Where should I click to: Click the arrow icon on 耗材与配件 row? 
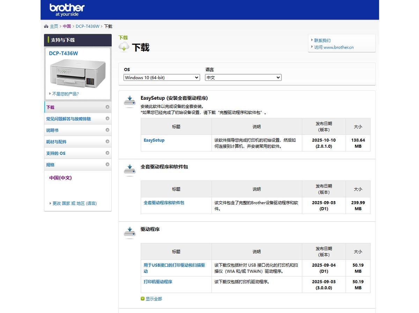tap(108, 142)
